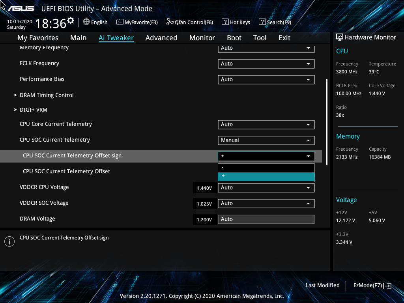
Task: Choose the minus sign option
Action: pos(266,168)
